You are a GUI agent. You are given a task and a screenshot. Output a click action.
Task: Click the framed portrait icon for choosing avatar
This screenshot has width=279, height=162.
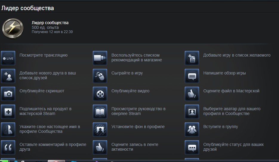click(x=192, y=112)
